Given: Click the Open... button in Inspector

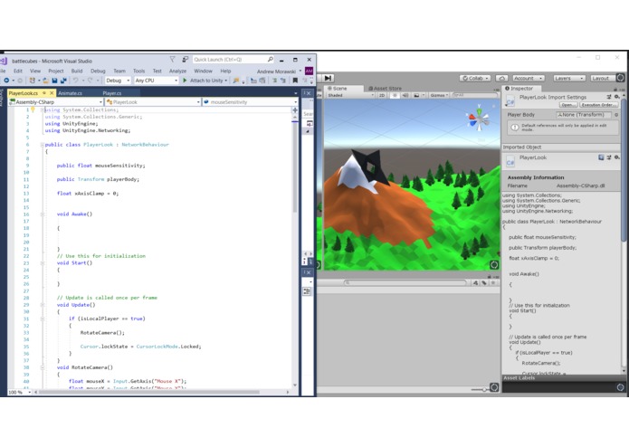Looking at the screenshot, I should tap(568, 105).
